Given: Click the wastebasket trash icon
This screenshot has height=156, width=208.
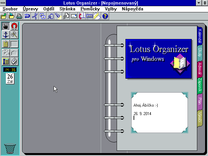Looking at the screenshot, I should point(10,149).
